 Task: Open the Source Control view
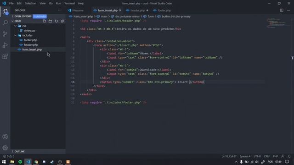click(x=5, y=34)
